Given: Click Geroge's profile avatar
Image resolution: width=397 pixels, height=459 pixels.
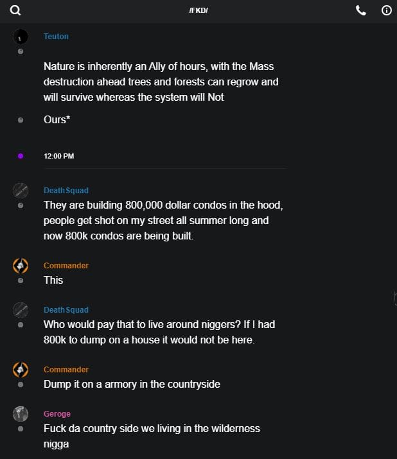Looking at the screenshot, I should 21,414.
